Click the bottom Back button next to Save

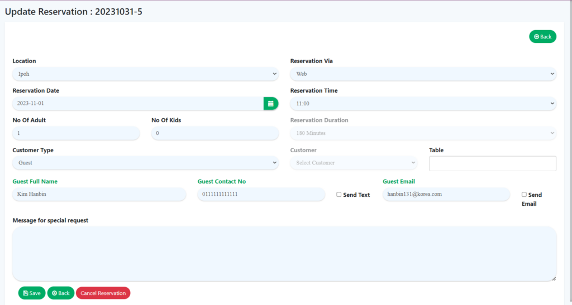(x=60, y=293)
